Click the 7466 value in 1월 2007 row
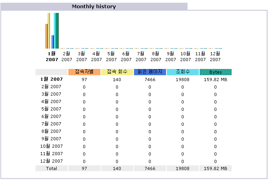 (150, 79)
